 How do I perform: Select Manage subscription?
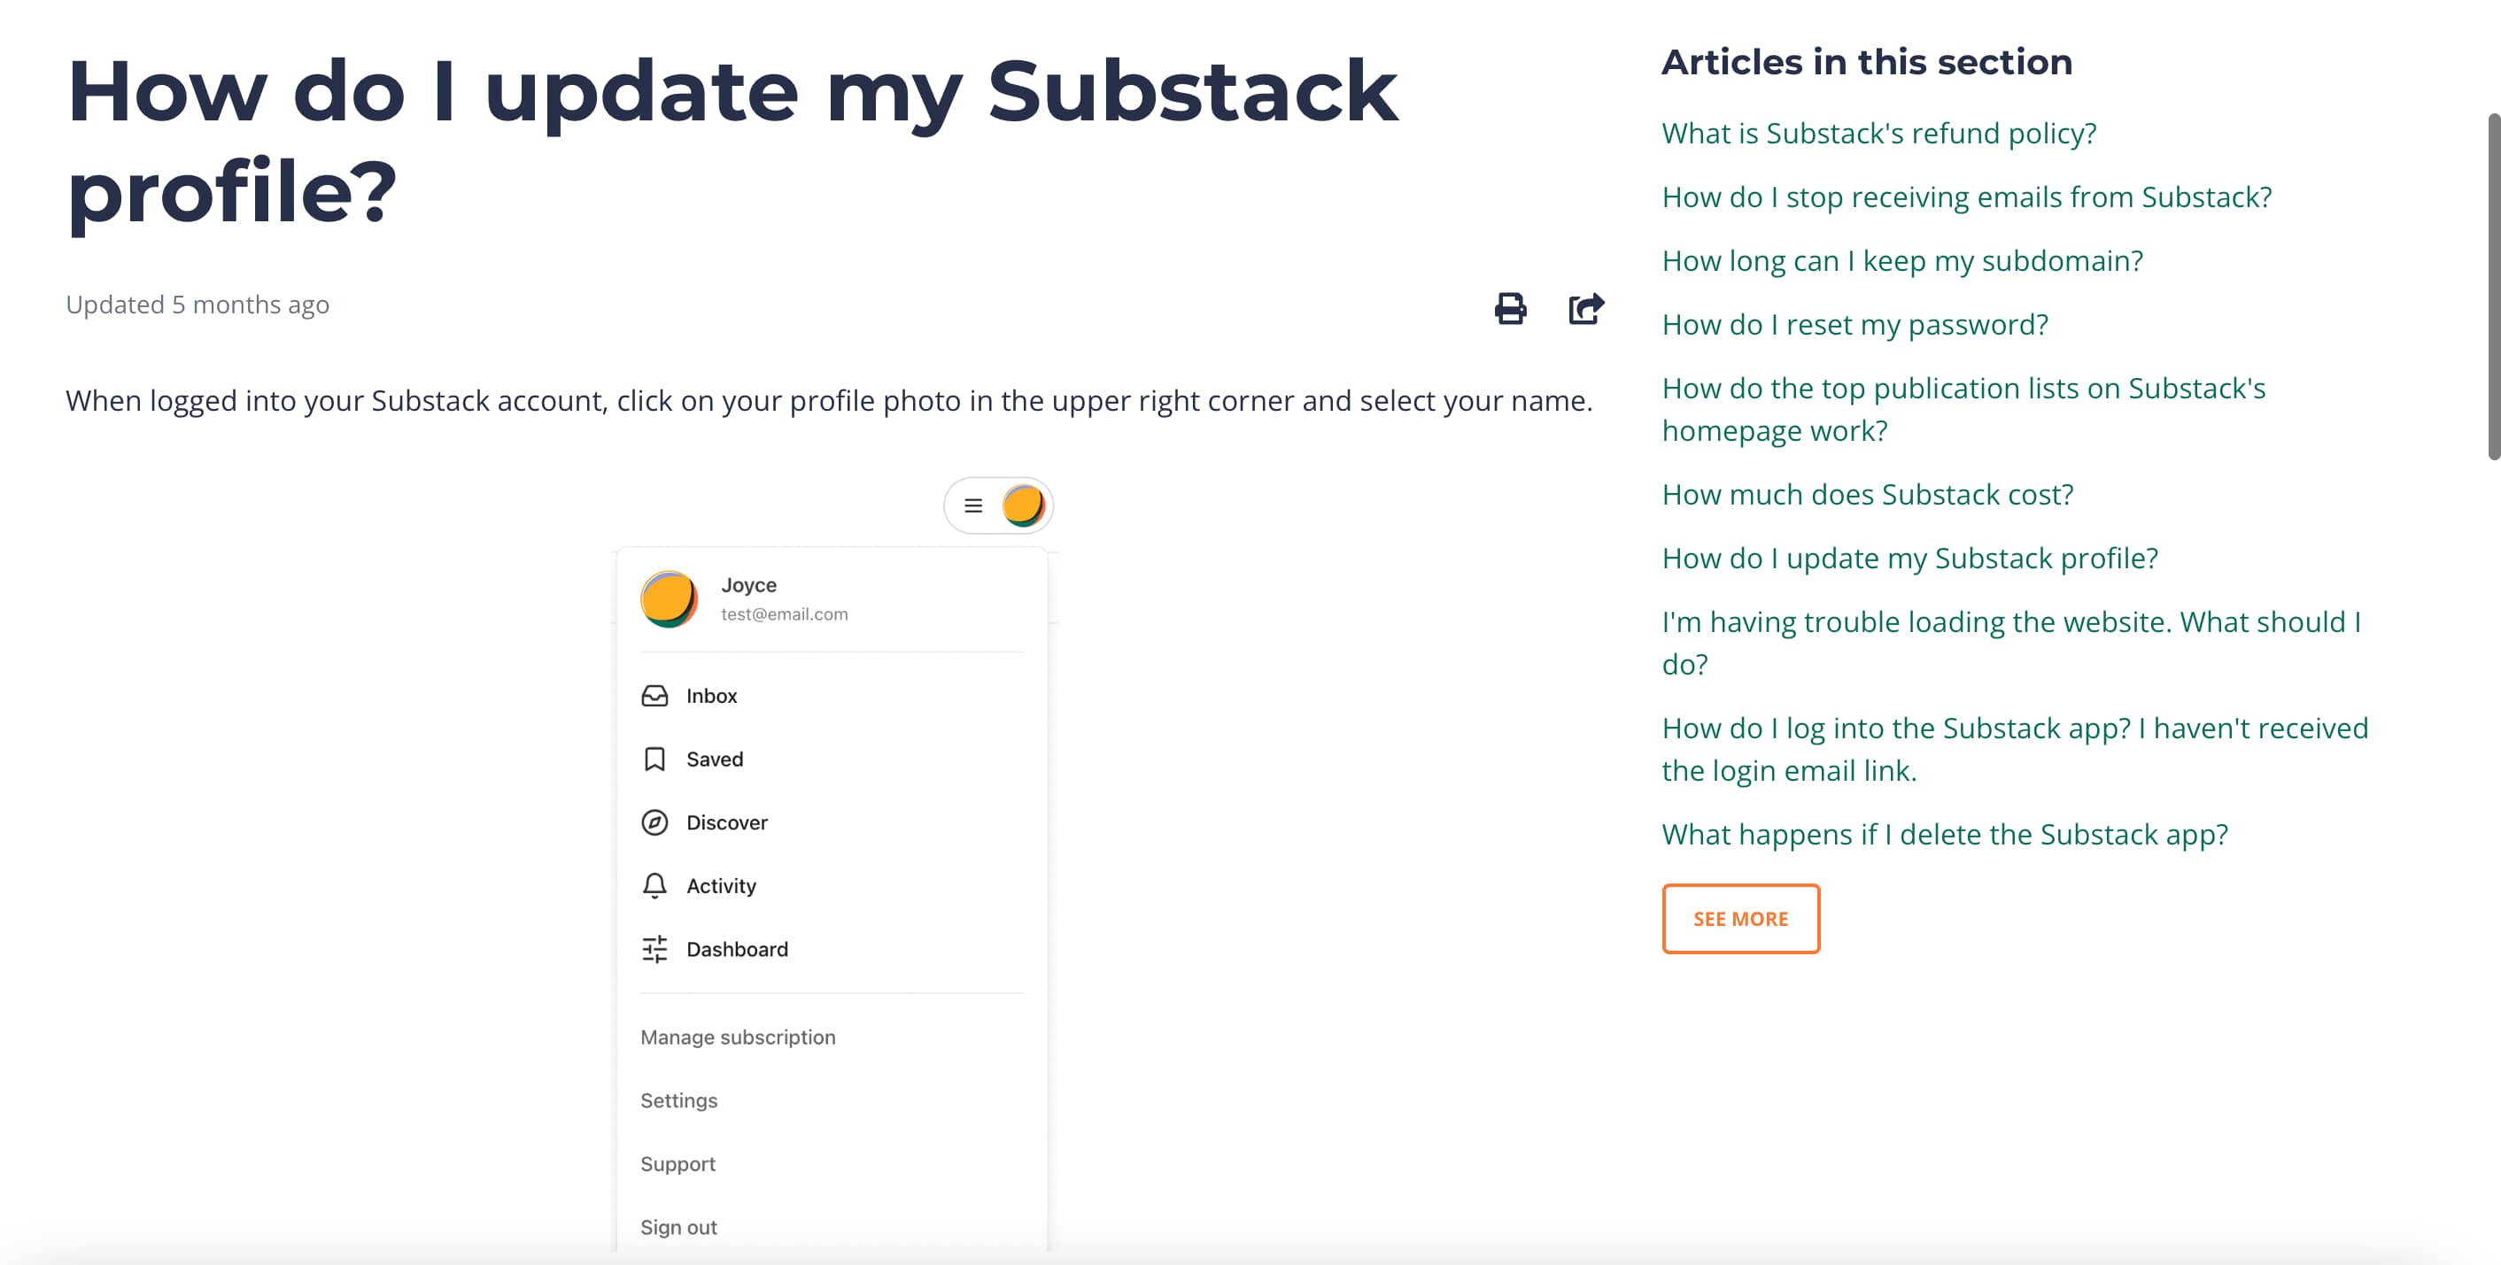[738, 1036]
